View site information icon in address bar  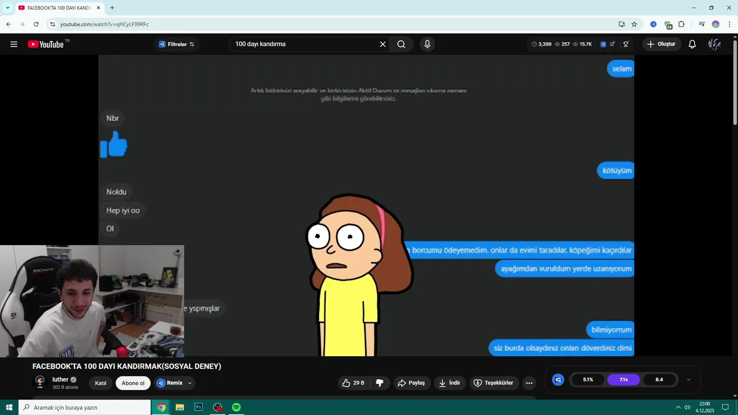[52, 24]
